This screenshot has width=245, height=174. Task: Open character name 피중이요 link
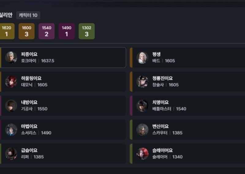(x=29, y=54)
